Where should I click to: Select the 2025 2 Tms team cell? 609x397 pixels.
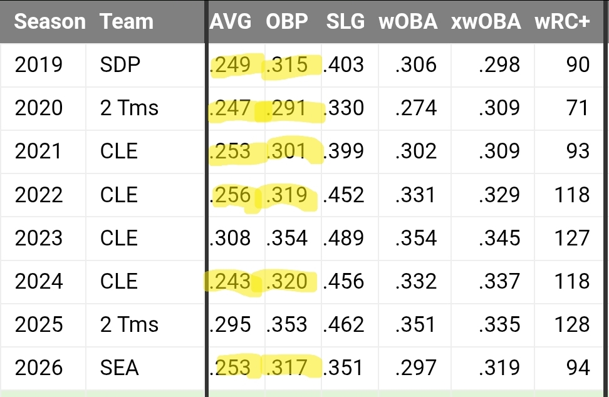click(129, 324)
